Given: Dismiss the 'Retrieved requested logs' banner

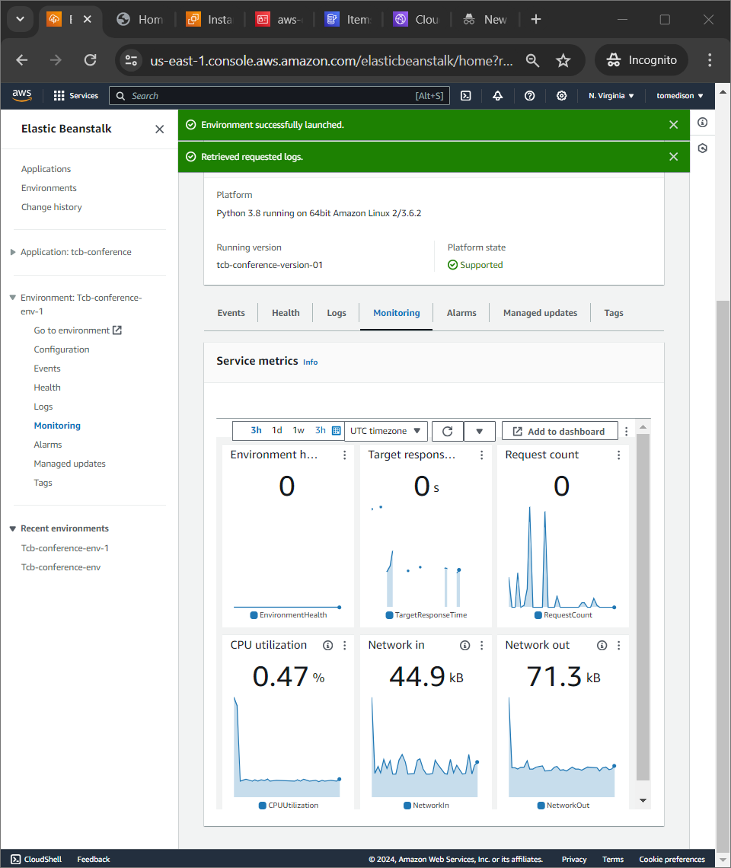Looking at the screenshot, I should click(x=673, y=157).
